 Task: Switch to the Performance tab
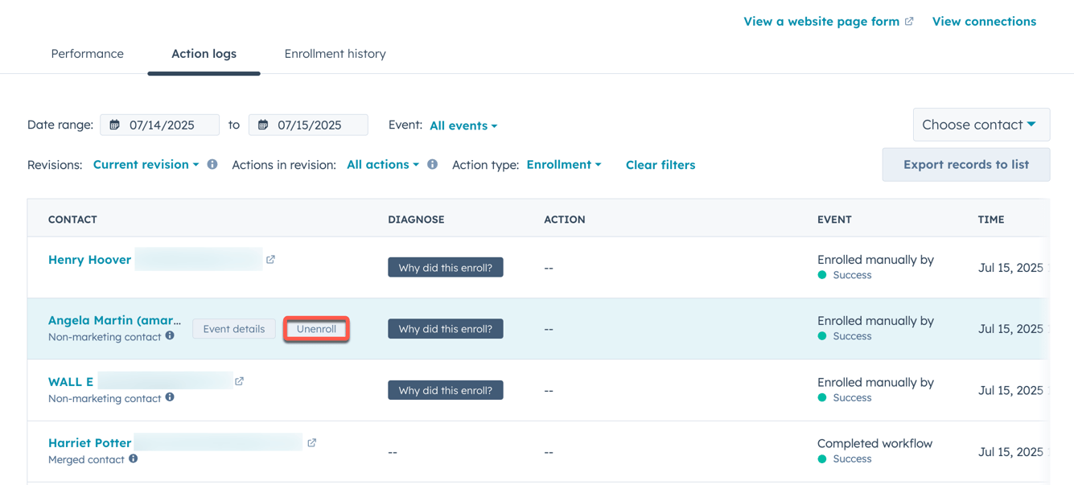tap(87, 53)
